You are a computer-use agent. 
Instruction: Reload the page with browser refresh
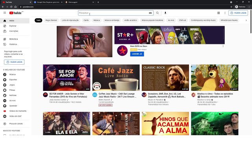point(11,7)
